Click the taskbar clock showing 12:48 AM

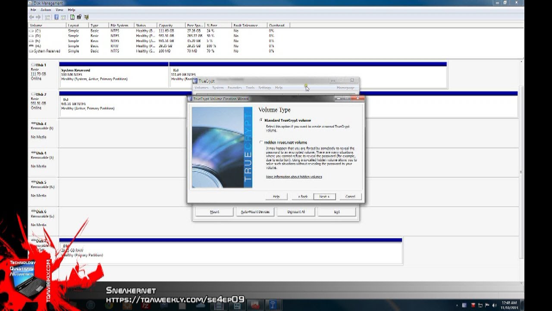[x=509, y=305]
